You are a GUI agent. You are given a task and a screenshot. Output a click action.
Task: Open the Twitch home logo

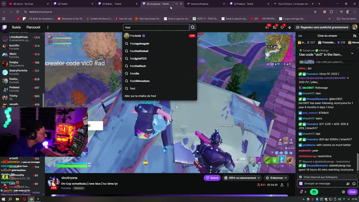4,27
